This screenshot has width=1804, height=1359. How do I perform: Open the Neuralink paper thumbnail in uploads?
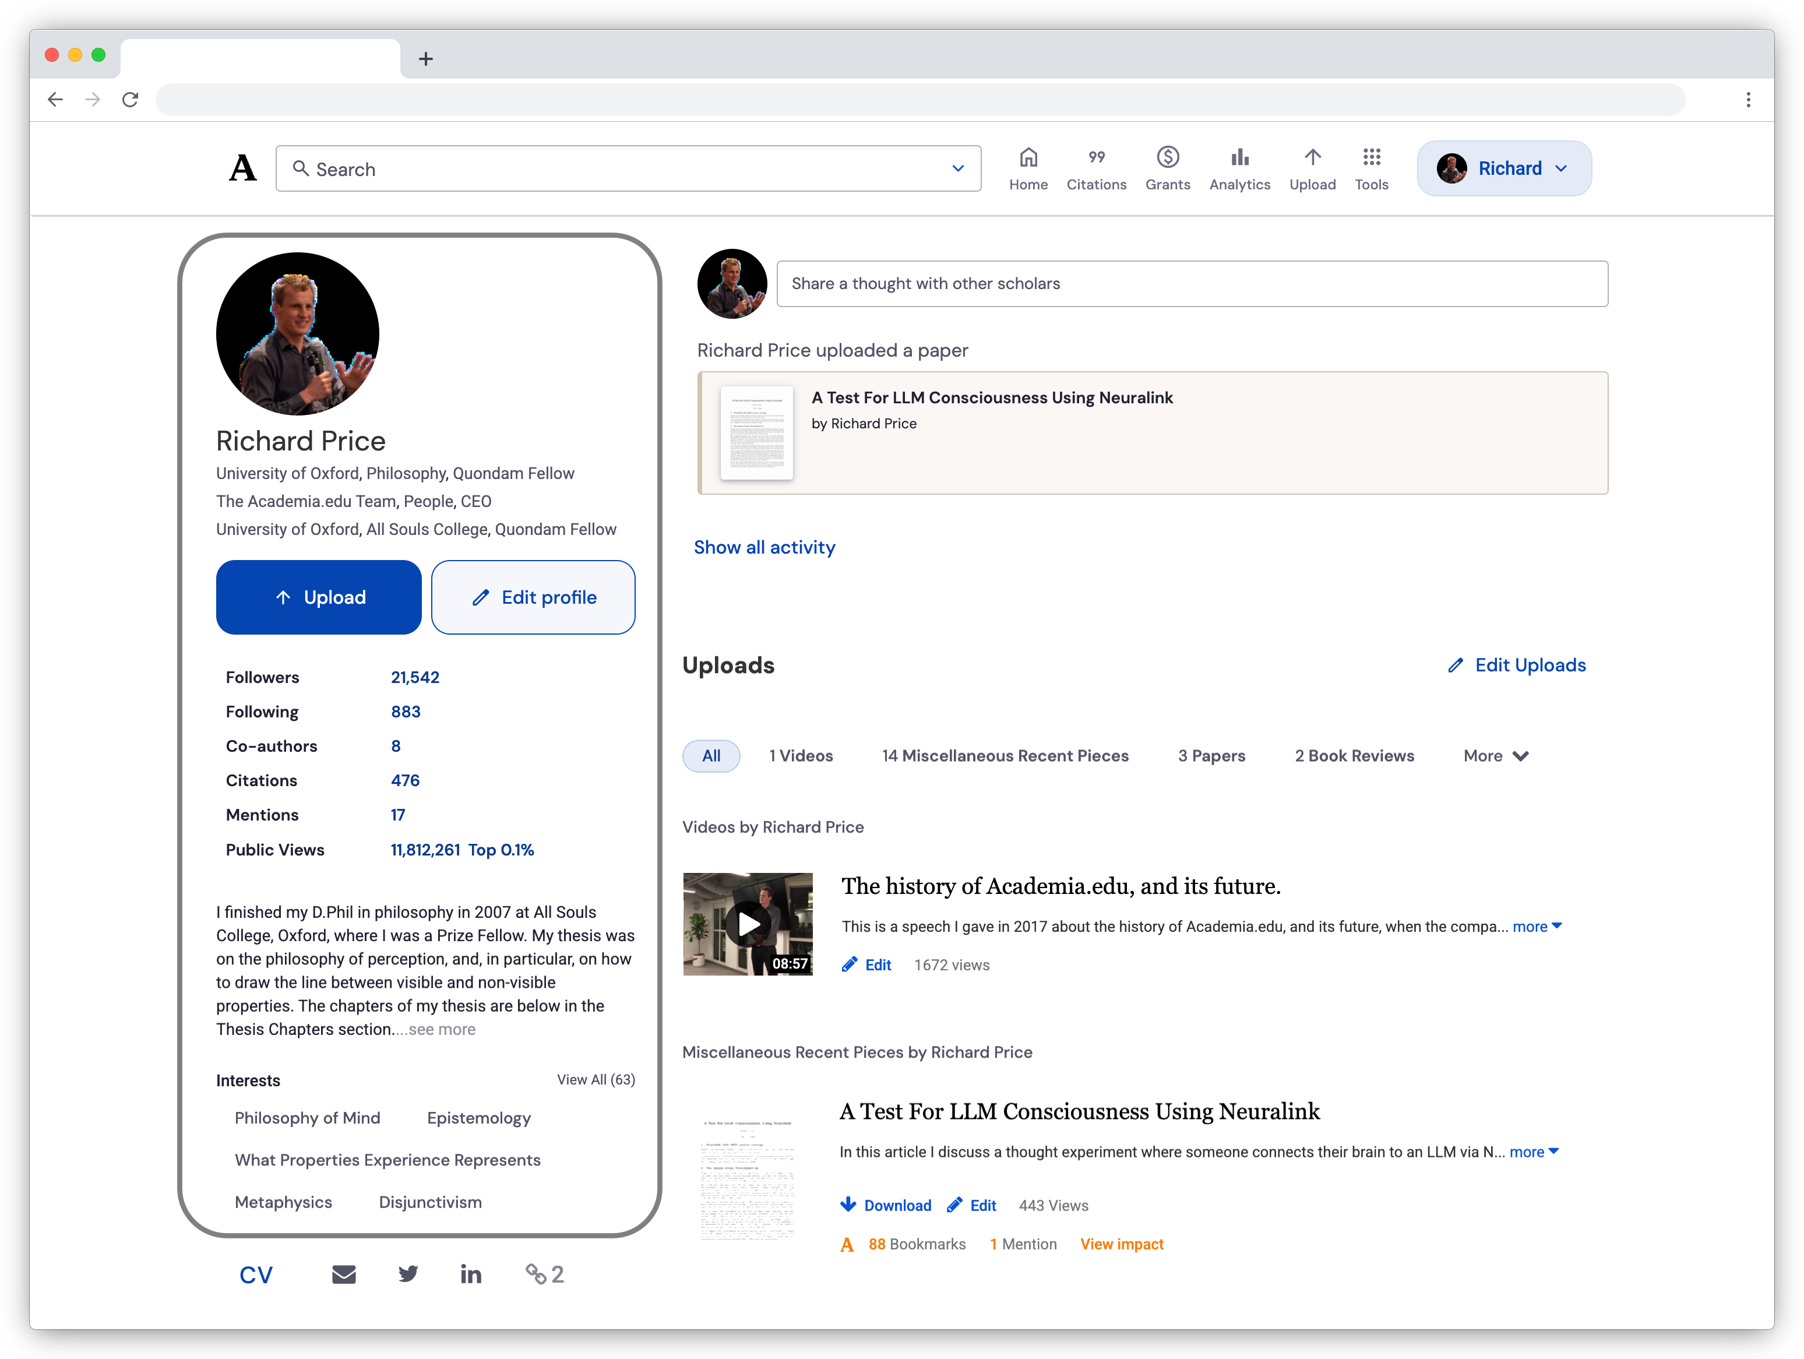[x=747, y=1179]
